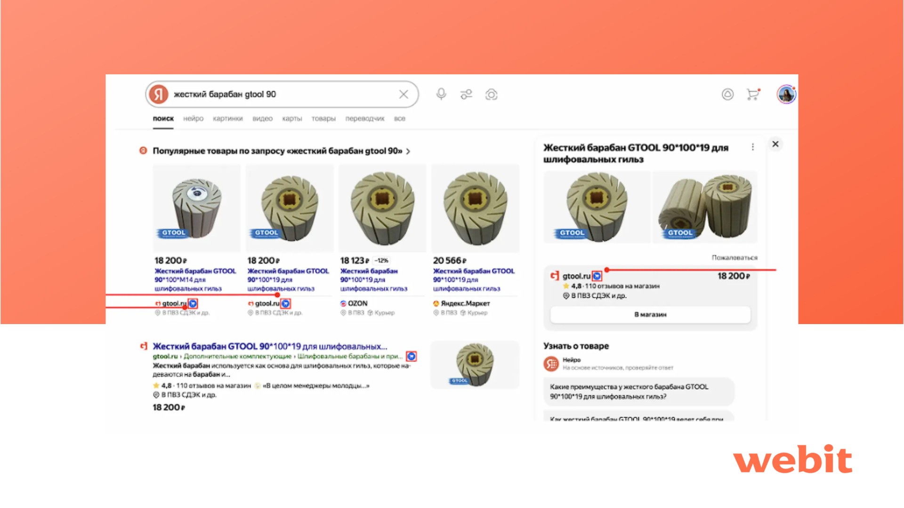The image size is (904, 508).
Task: Open the Яндекс.Маркет product title link
Action: (474, 280)
